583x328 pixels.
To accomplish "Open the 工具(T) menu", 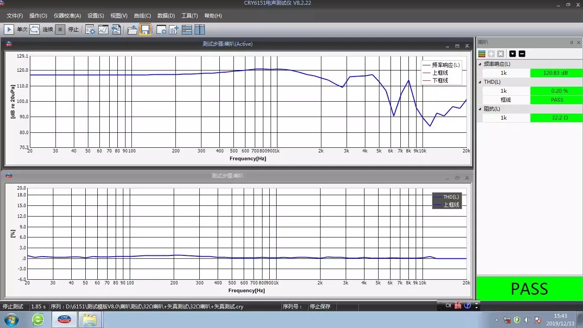I will 189,16.
